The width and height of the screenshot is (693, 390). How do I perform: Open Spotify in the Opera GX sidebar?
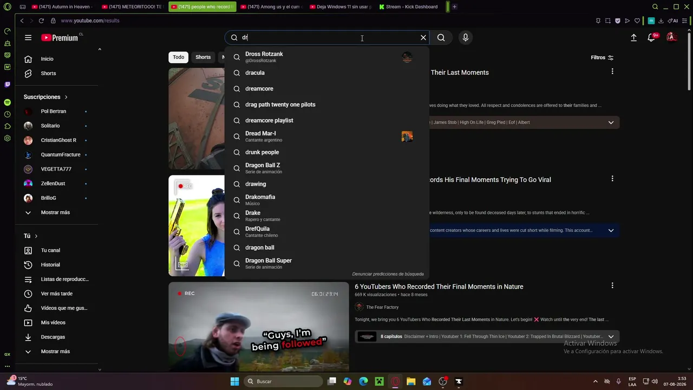(x=7, y=102)
